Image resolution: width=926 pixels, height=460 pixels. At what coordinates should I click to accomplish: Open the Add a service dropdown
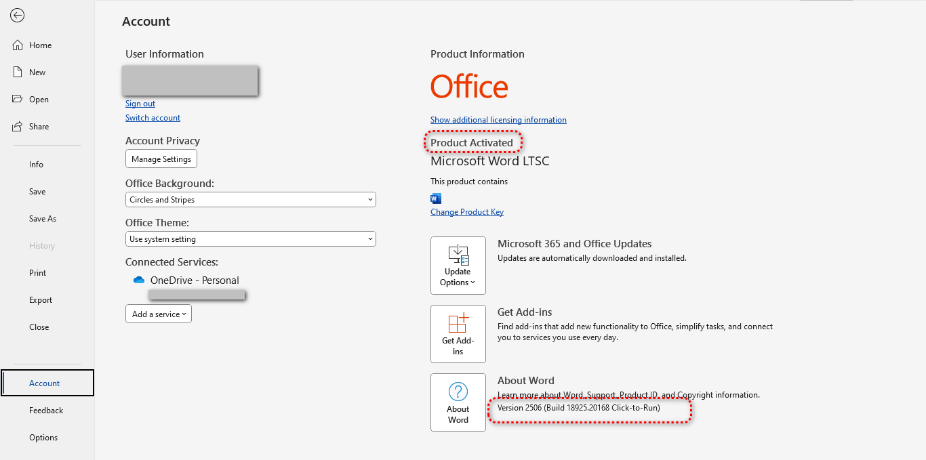click(159, 314)
